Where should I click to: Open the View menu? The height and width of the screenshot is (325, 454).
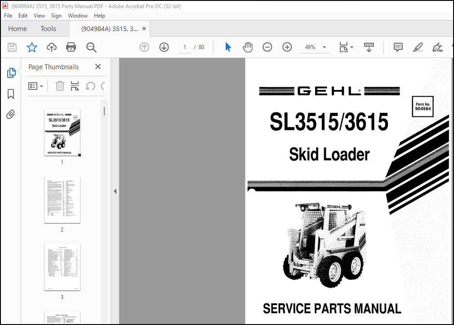click(x=39, y=16)
